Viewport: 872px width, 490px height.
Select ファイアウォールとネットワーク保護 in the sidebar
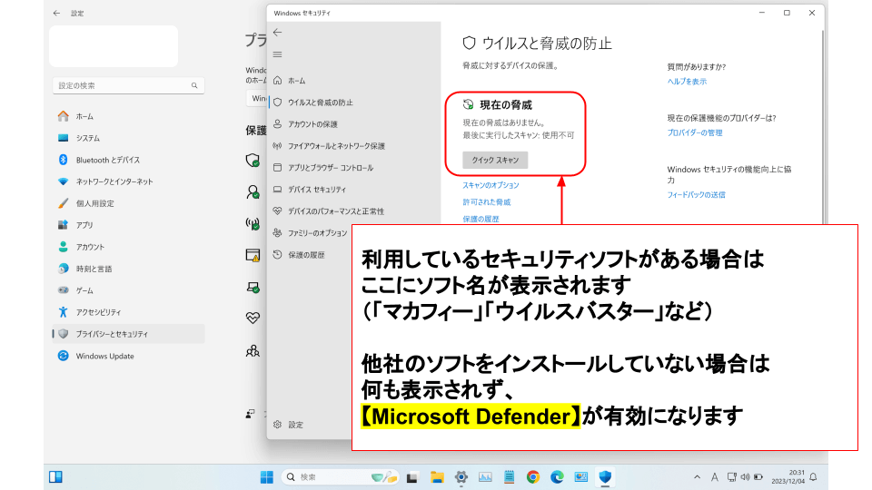coord(336,146)
